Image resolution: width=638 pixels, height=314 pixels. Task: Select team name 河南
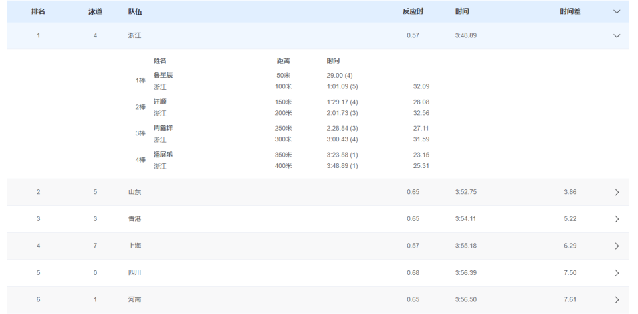click(x=134, y=299)
